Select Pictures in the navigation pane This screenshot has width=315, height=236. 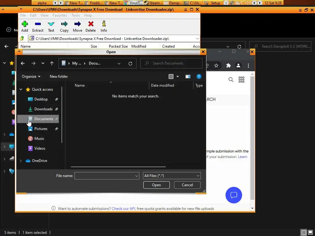point(41,129)
